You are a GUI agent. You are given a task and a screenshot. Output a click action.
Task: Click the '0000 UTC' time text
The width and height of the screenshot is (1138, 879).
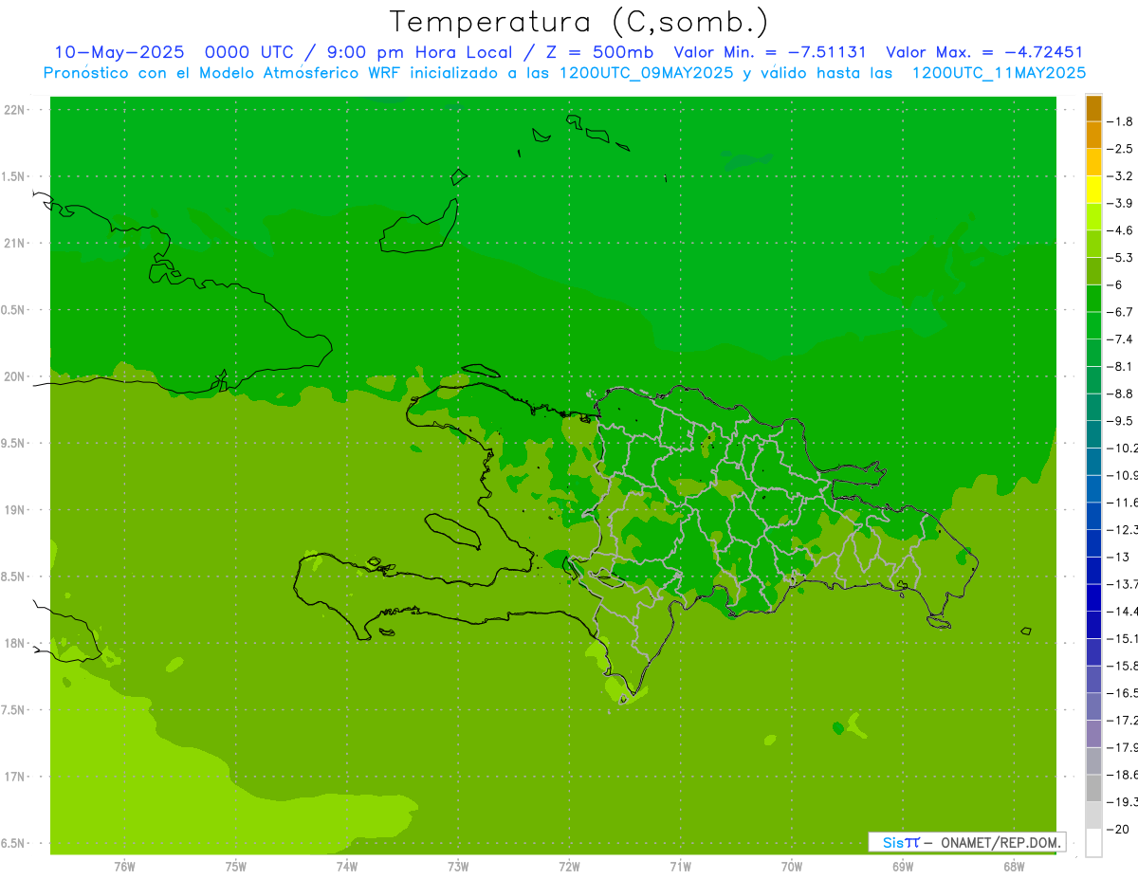248,53
